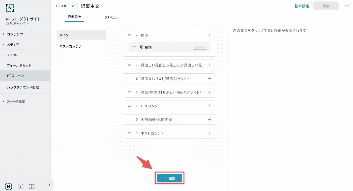Expand the 見出し1/見出し2 group
This screenshot has width=353, height=191.
tap(137, 65)
